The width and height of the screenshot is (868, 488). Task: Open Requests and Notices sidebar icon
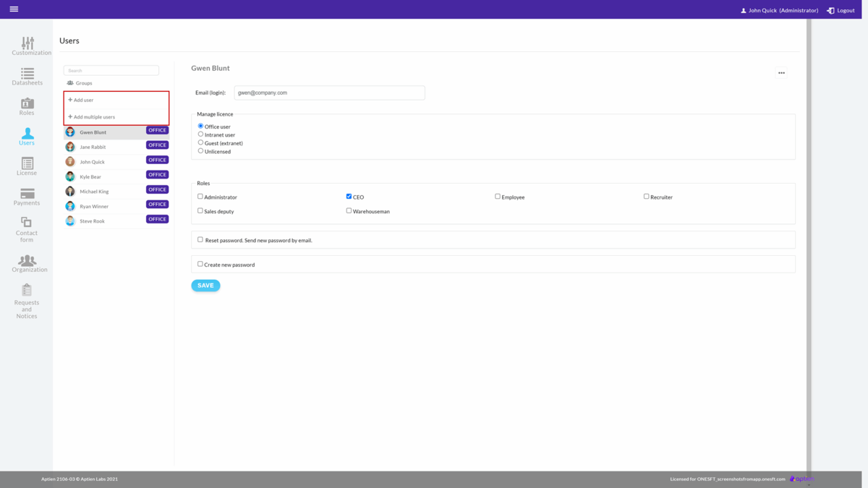coord(27,290)
